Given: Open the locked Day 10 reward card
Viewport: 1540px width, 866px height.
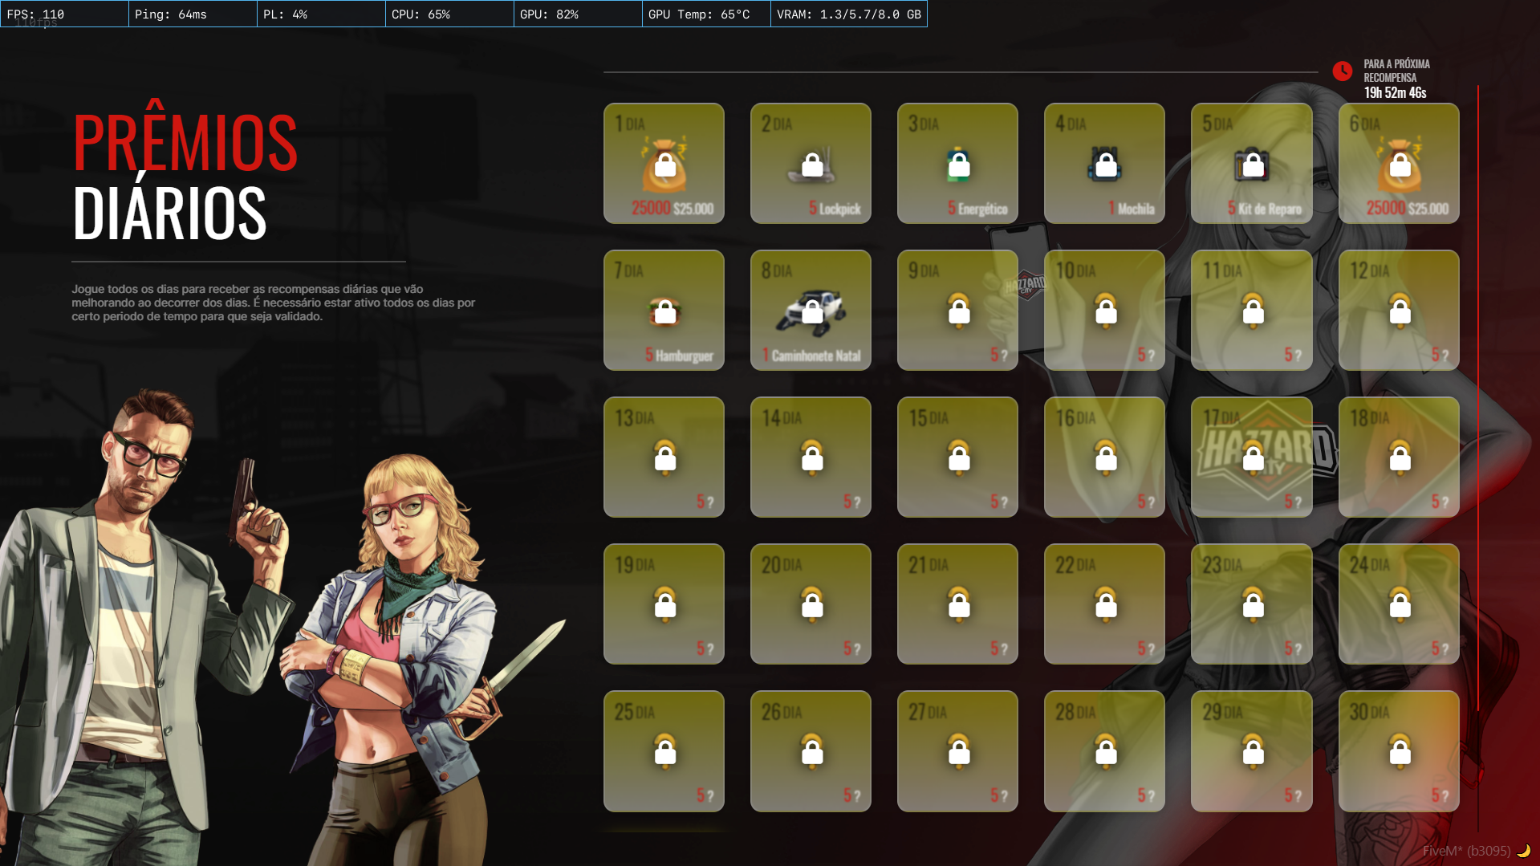Looking at the screenshot, I should [1104, 311].
